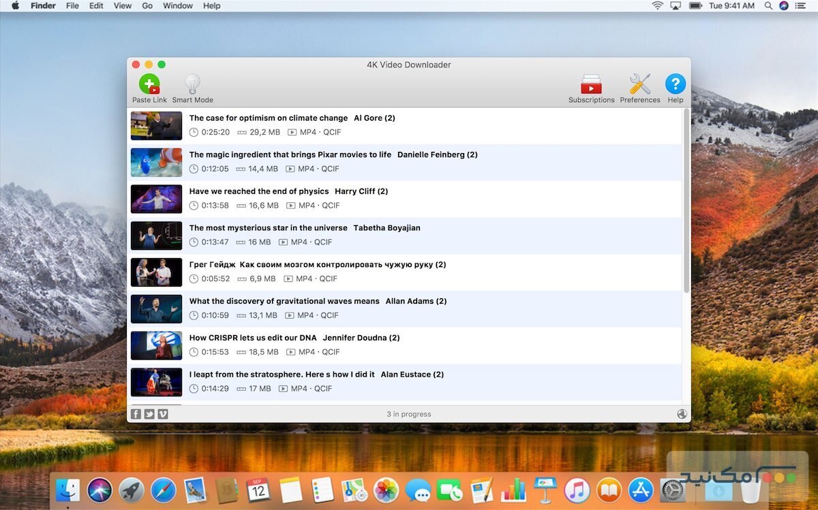Click the Vimeo icon in the status bar
The height and width of the screenshot is (510, 818).
click(163, 413)
